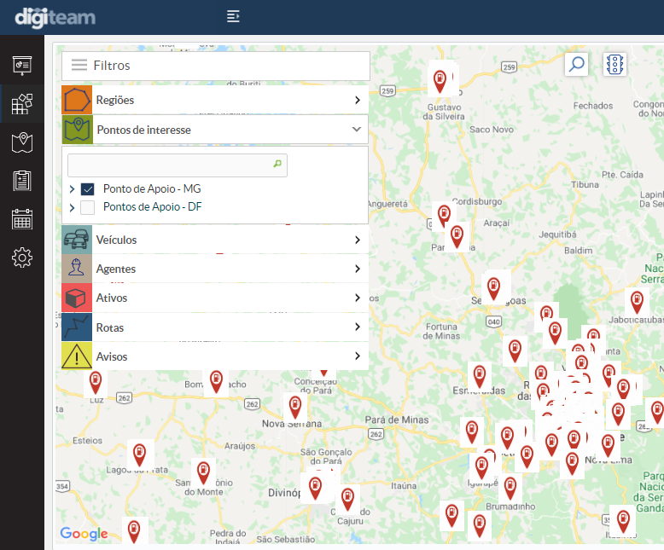
Task: Open the Avisos filter section label
Action: [111, 356]
